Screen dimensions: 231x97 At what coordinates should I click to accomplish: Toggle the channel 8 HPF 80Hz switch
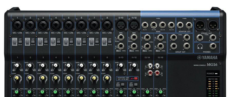click(110, 42)
